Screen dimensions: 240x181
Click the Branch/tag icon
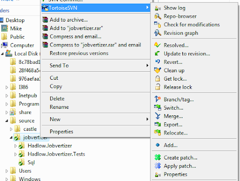pyautogui.click(x=157, y=99)
